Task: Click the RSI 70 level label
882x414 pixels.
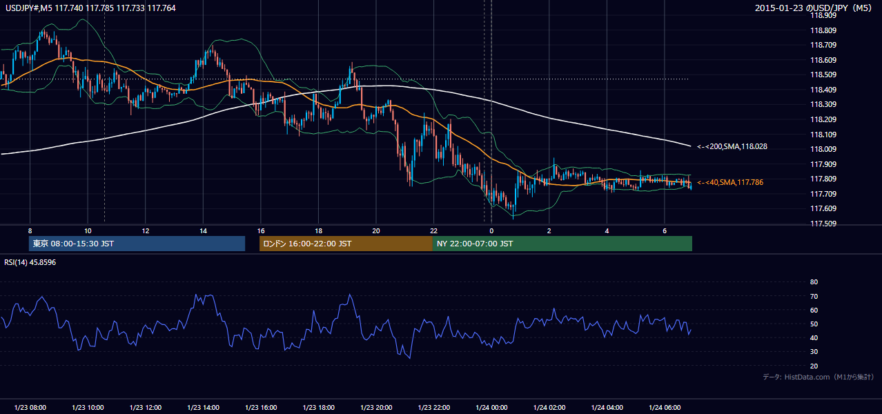Action: [x=814, y=296]
